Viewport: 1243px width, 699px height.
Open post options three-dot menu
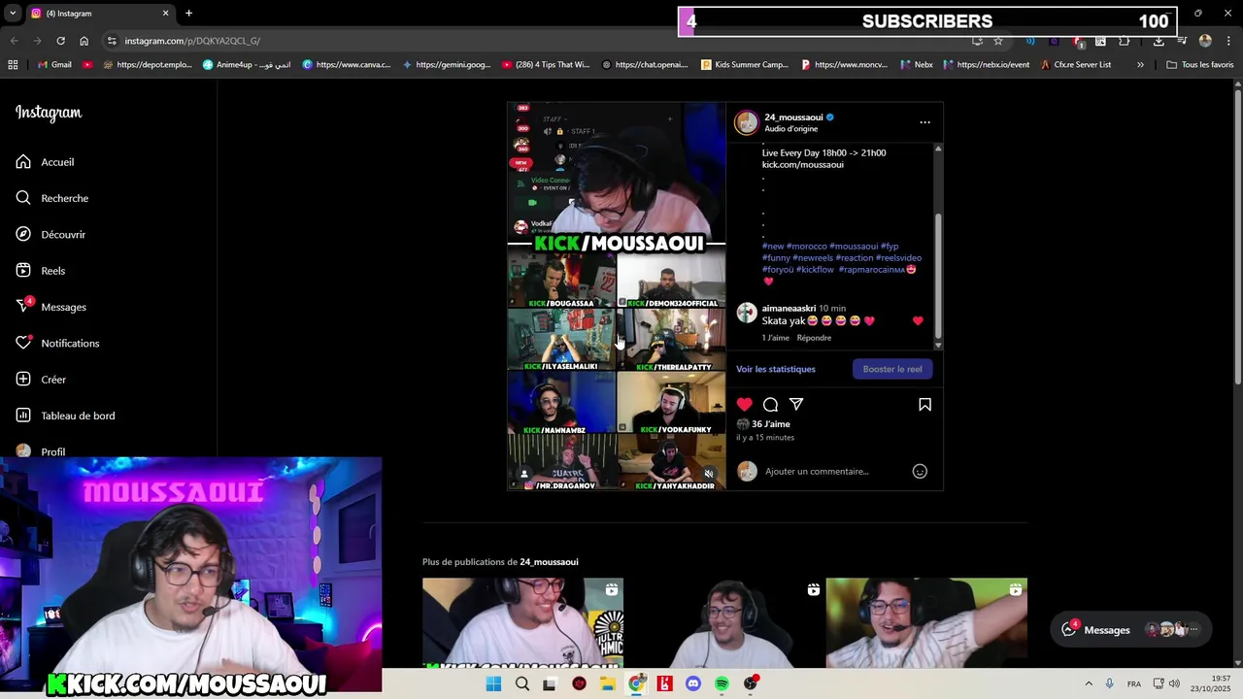(x=924, y=122)
